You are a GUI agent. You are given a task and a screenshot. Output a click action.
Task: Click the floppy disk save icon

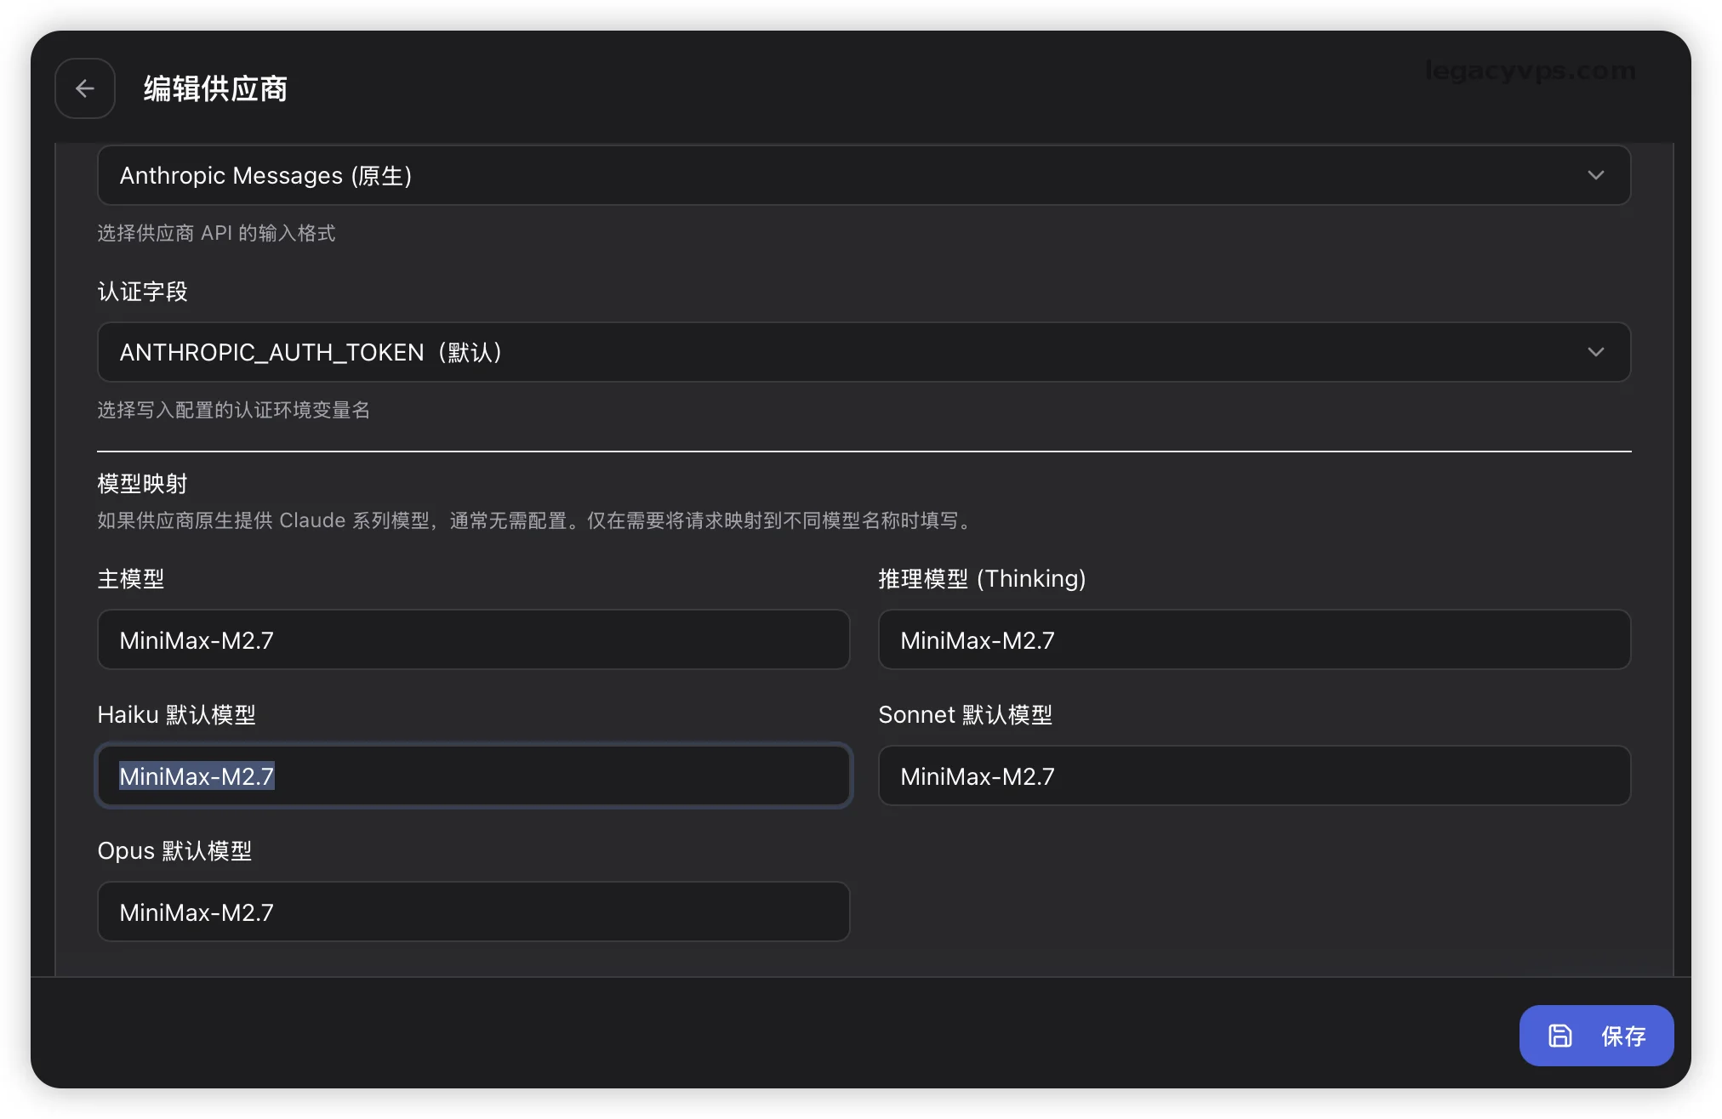point(1559,1035)
